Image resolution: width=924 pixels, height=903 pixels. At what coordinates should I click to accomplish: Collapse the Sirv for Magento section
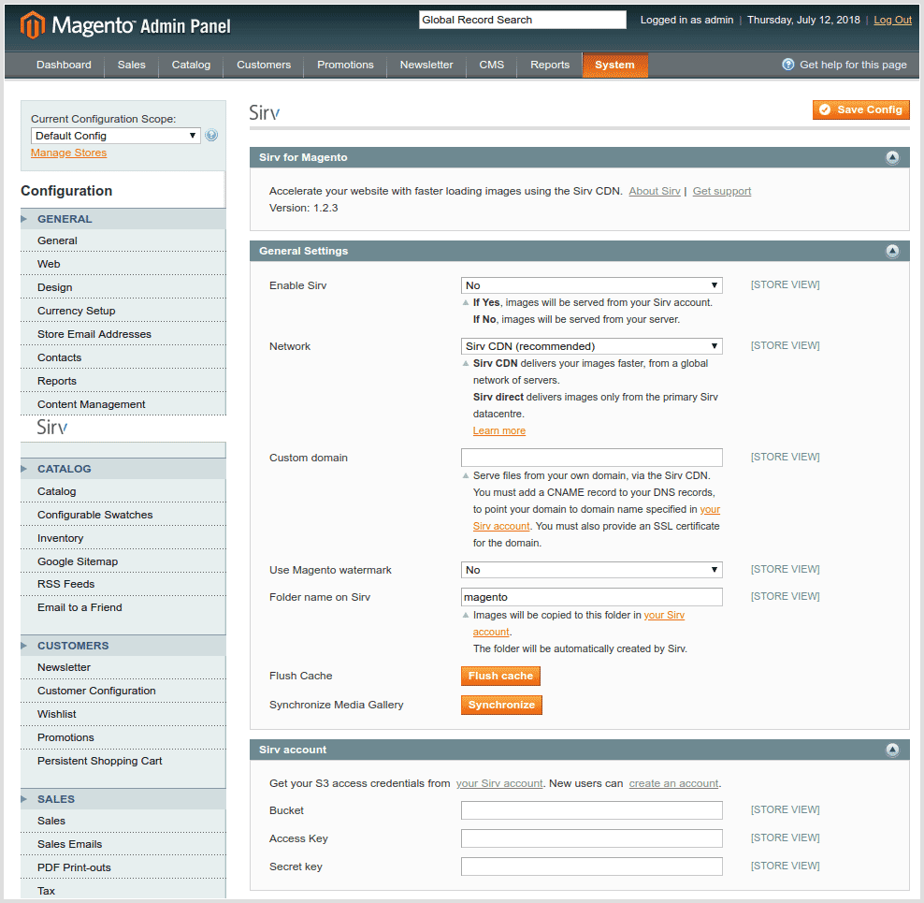[x=891, y=157]
